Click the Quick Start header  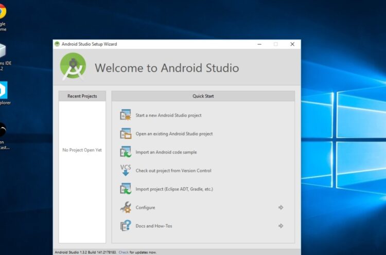coord(203,96)
